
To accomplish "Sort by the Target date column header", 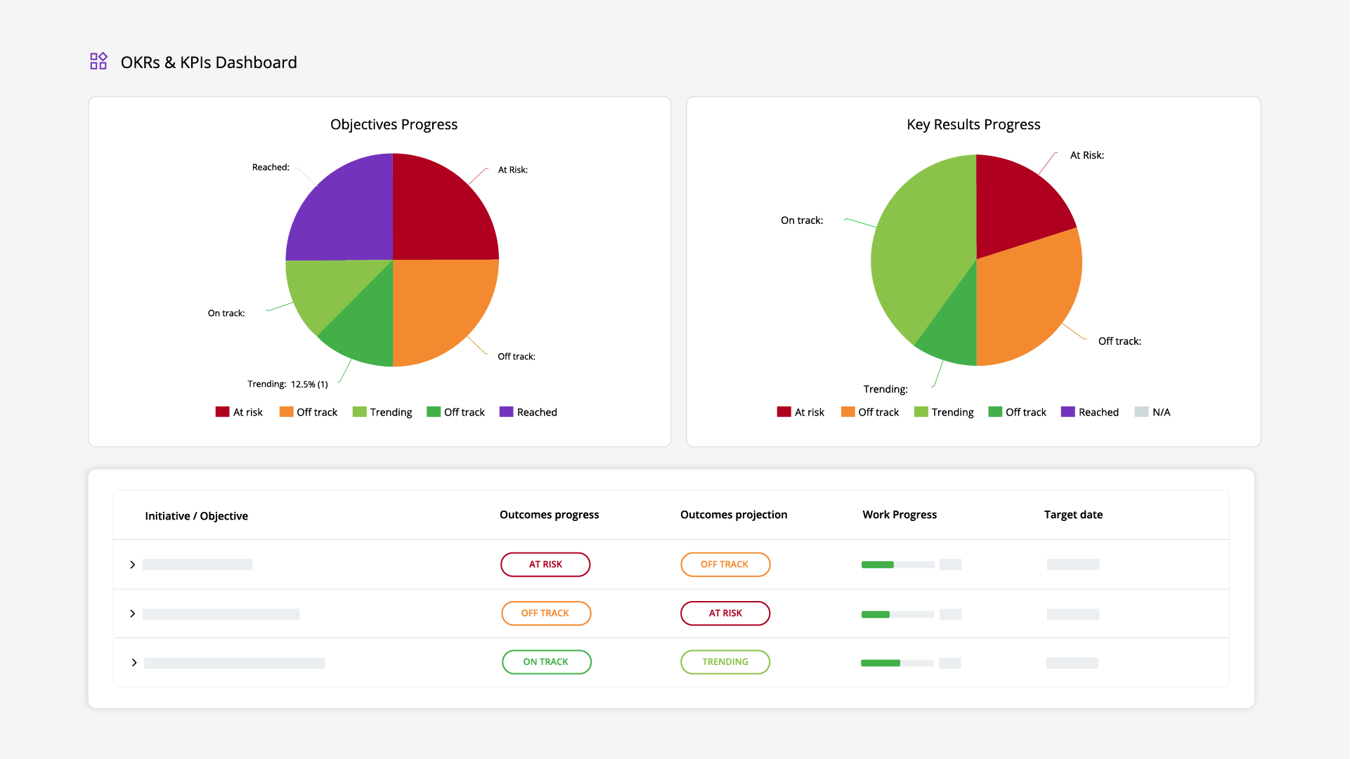I will 1073,515.
